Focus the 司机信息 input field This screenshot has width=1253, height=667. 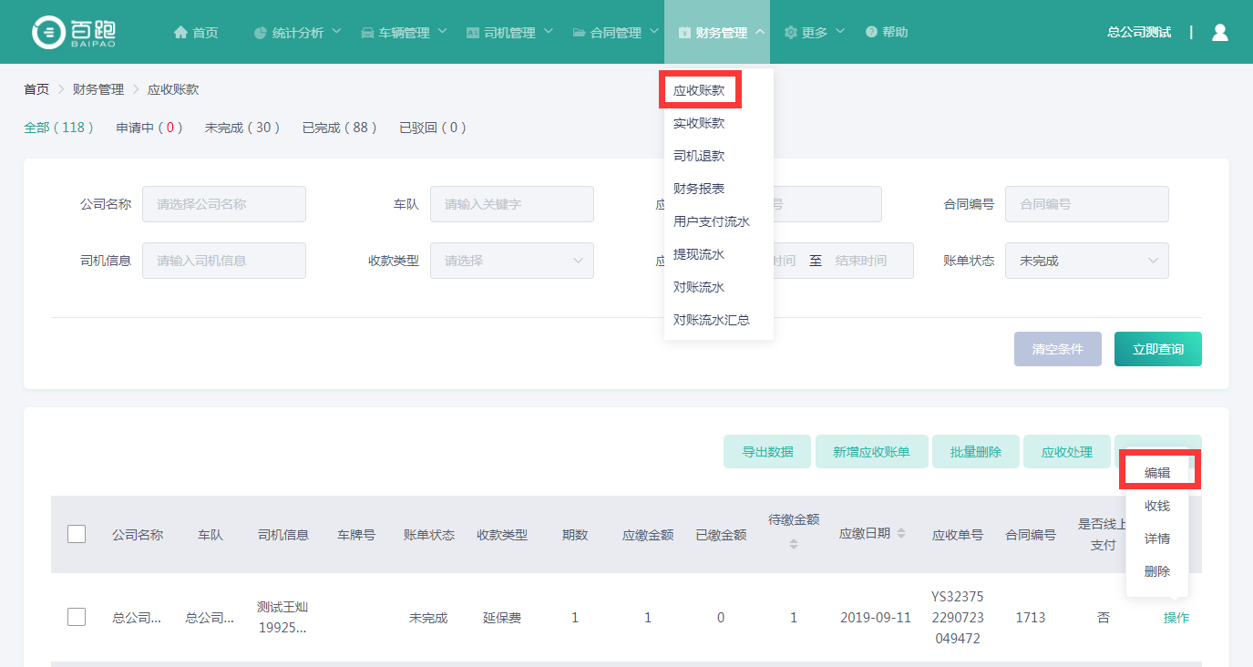[223, 261]
